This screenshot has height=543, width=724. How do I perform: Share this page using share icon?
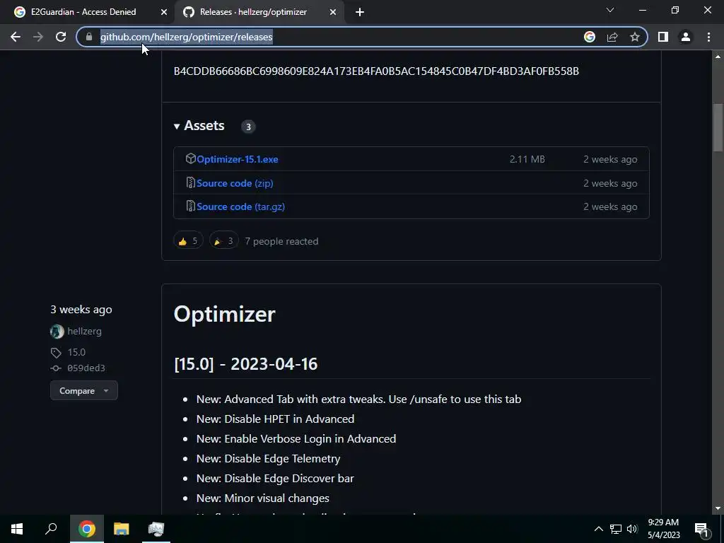[x=612, y=37]
